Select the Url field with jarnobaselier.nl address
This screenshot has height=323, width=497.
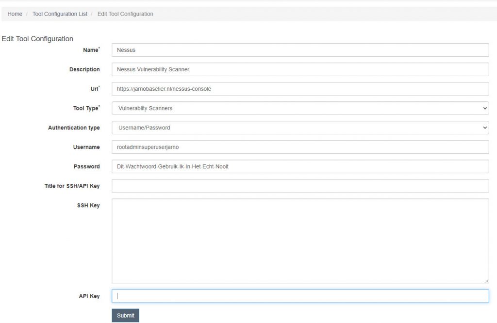[x=300, y=89]
